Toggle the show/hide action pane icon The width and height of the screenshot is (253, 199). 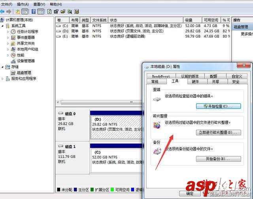[x=40, y=11]
